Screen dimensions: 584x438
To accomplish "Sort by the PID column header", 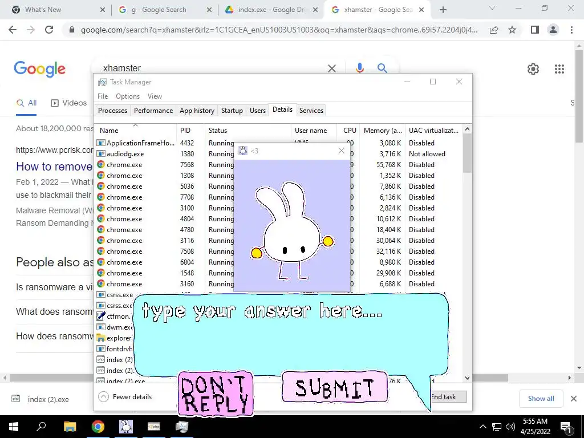I will (190, 131).
